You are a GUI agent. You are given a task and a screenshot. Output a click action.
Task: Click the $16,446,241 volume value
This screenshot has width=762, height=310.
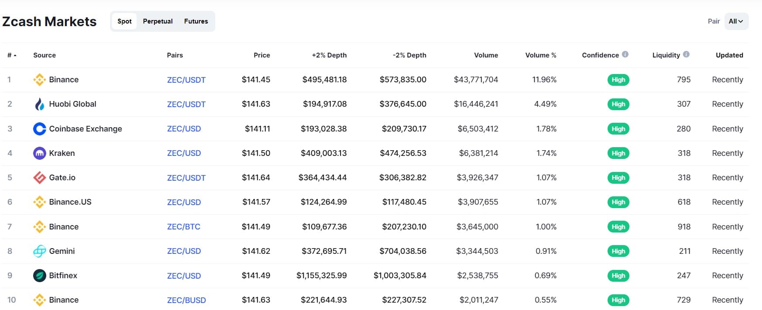coord(476,104)
